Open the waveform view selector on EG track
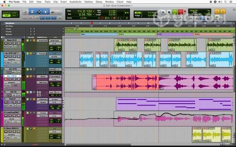The width and height of the screenshot is (236, 147). coord(12,82)
